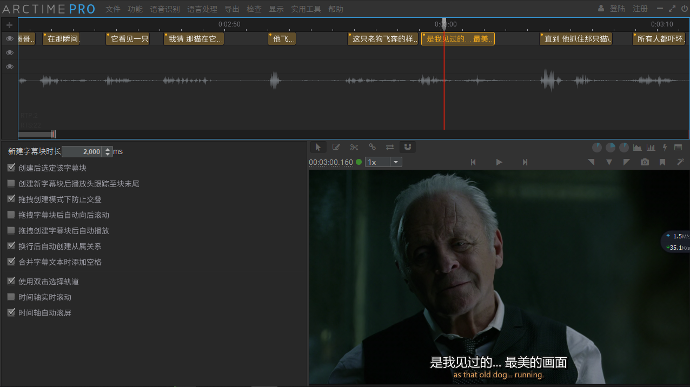Toggle 换行后自动创建从属关系 checkbox
Screen dimensions: 690x387
[11, 246]
